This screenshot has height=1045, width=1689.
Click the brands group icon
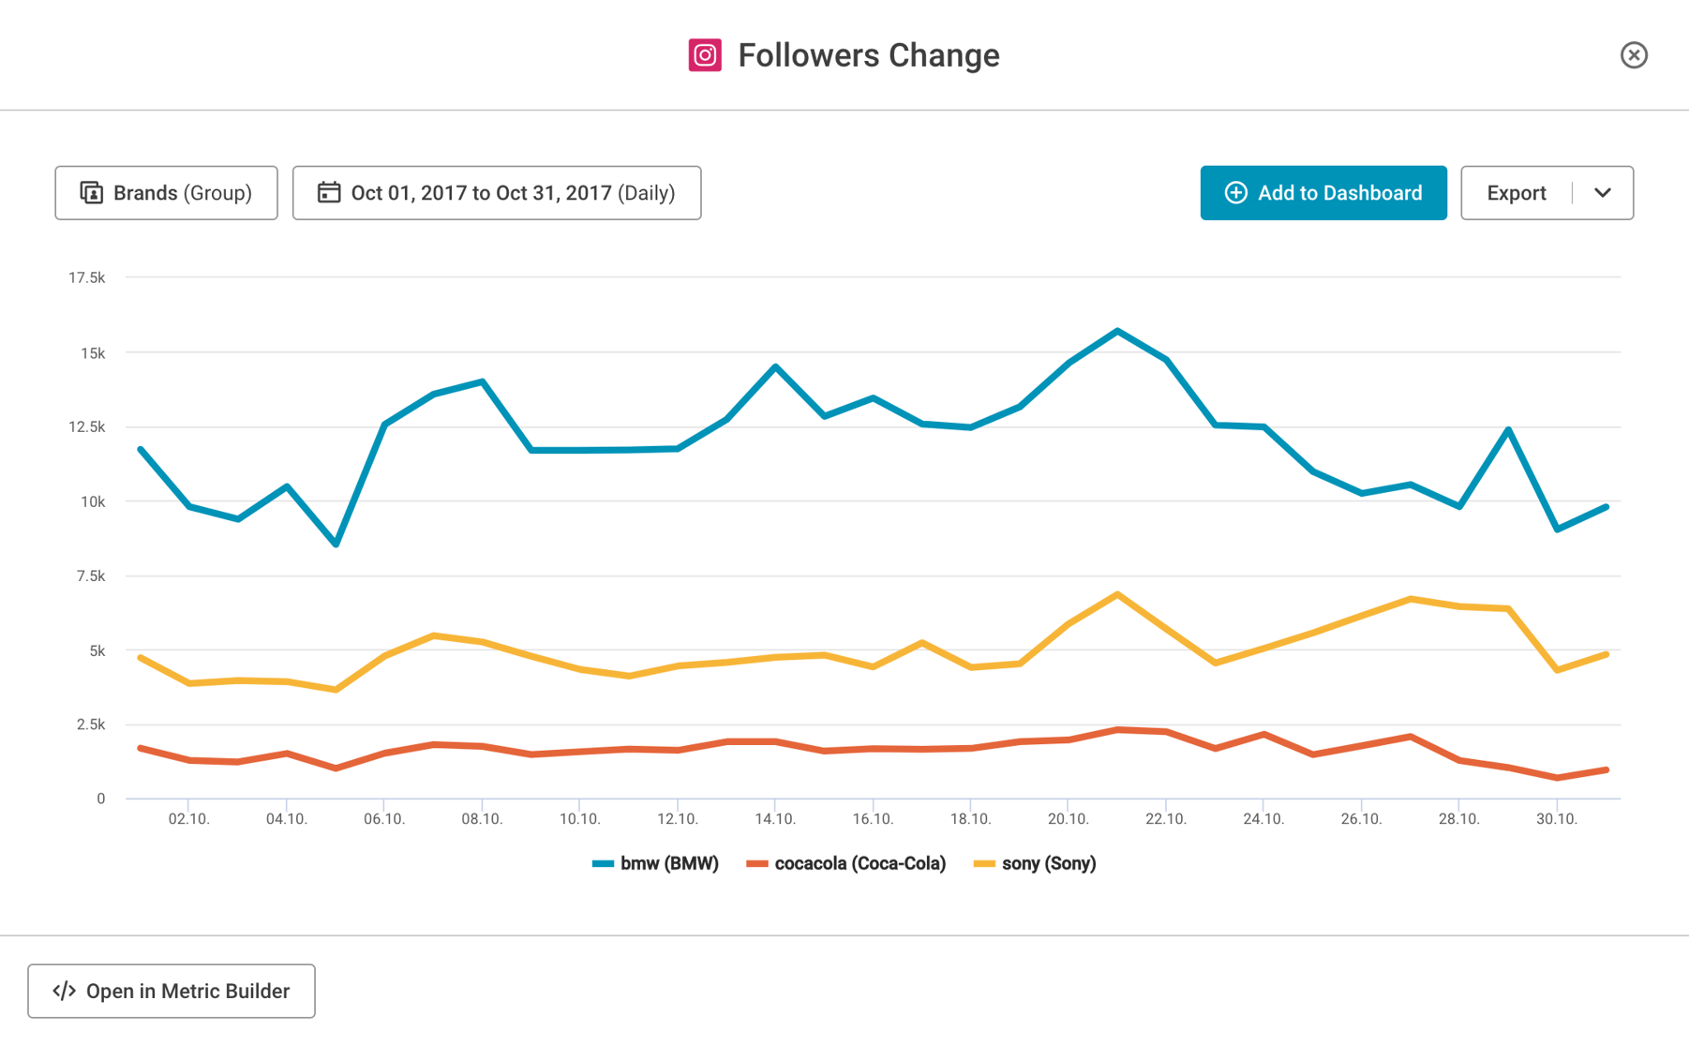(x=92, y=192)
